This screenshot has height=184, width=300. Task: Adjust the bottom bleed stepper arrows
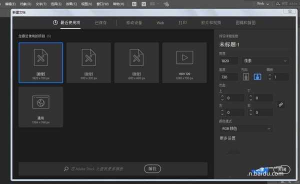[x=250, y=98]
